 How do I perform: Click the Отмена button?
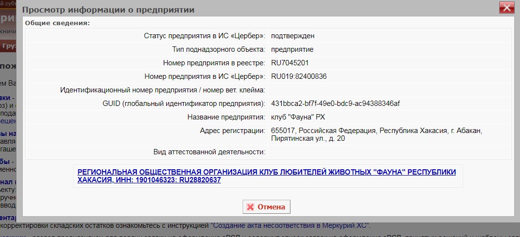266,207
